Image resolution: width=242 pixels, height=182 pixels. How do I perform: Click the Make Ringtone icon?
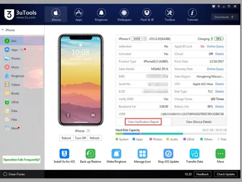[116, 153]
